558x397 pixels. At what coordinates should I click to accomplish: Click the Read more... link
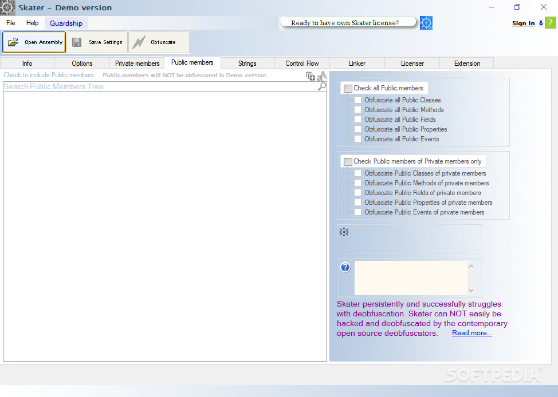[x=472, y=333]
